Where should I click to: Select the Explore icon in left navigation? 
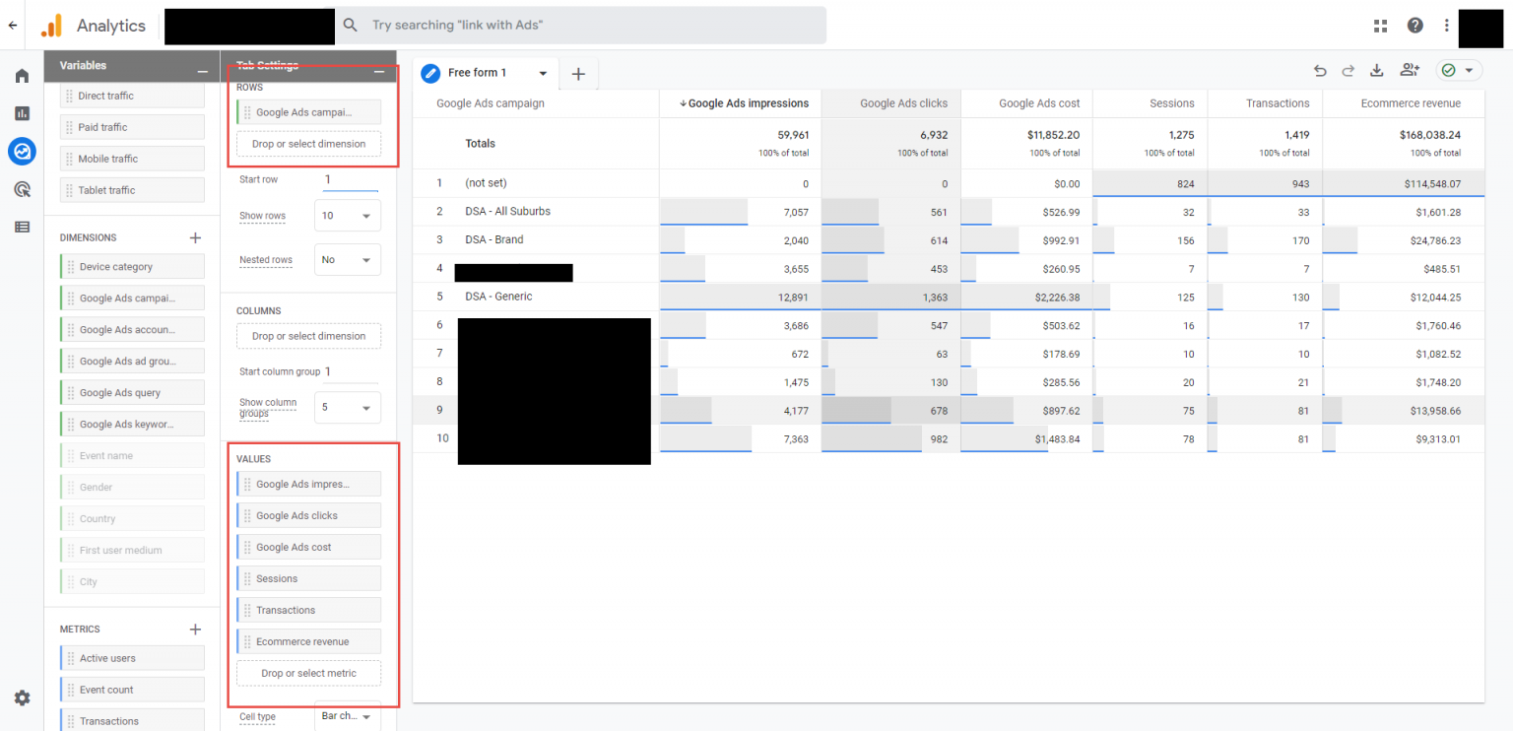tap(22, 151)
